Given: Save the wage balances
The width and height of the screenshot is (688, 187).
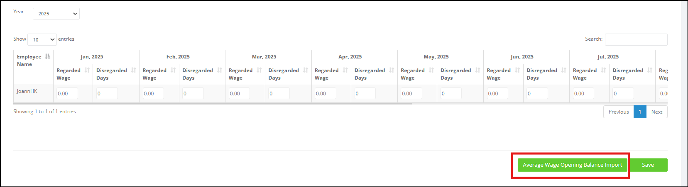Looking at the screenshot, I should click(648, 165).
